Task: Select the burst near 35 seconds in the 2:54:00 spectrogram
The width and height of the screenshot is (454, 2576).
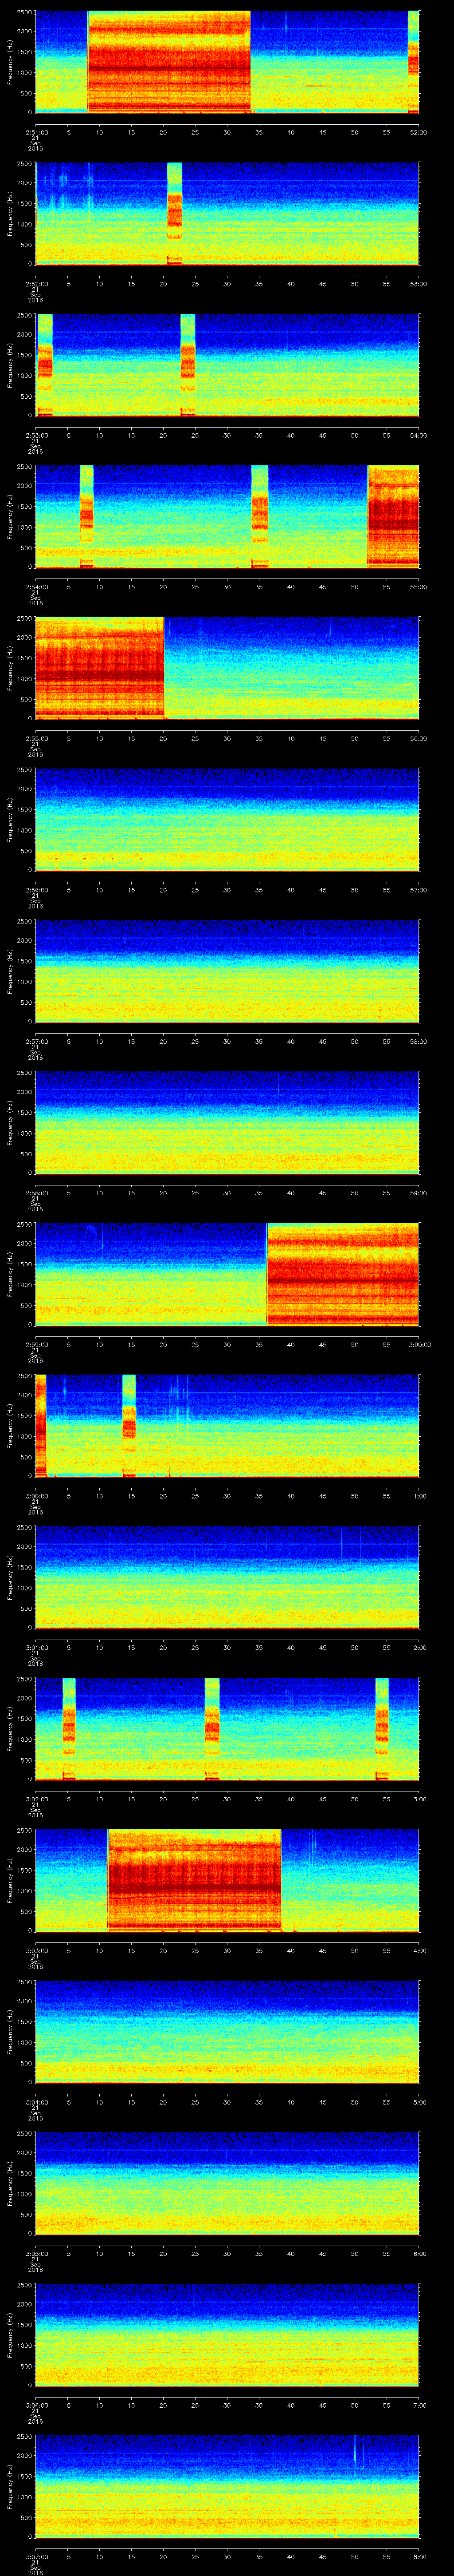Action: pyautogui.click(x=259, y=516)
